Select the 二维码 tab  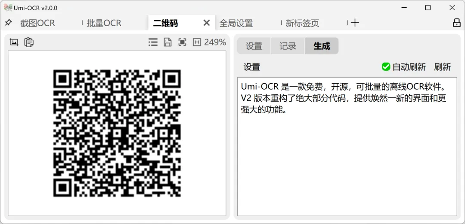click(x=165, y=23)
